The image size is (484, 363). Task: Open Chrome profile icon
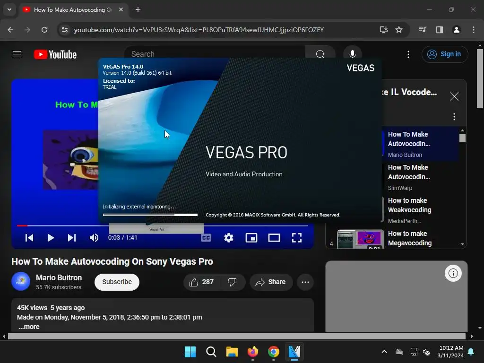click(456, 30)
